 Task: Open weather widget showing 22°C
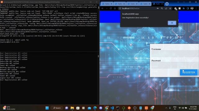pyautogui.click(x=9, y=108)
